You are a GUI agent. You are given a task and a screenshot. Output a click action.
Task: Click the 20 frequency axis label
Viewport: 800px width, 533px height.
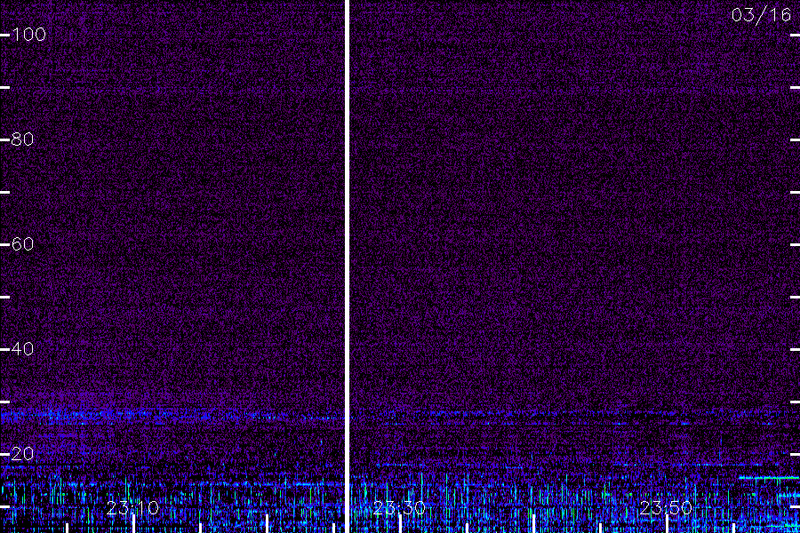click(22, 453)
